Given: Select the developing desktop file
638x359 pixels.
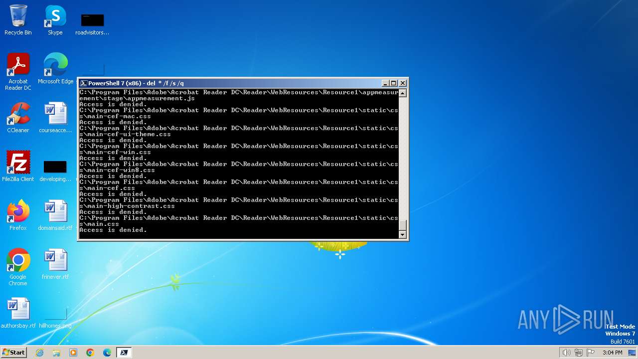Looking at the screenshot, I should pyautogui.click(x=55, y=171).
